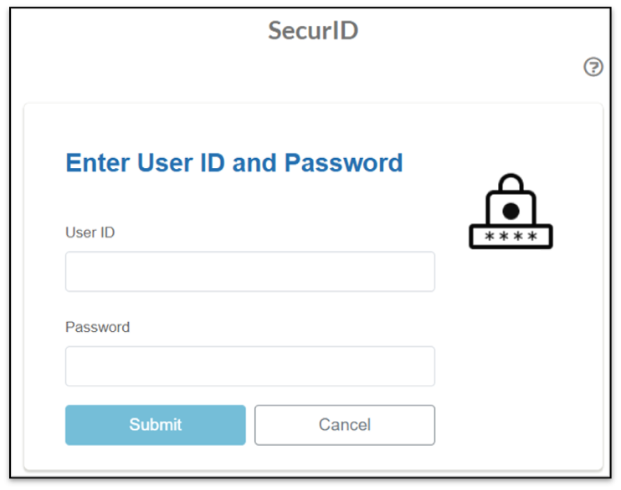Click the 'Enter User ID and Password' heading
The width and height of the screenshot is (621, 490).
234,162
